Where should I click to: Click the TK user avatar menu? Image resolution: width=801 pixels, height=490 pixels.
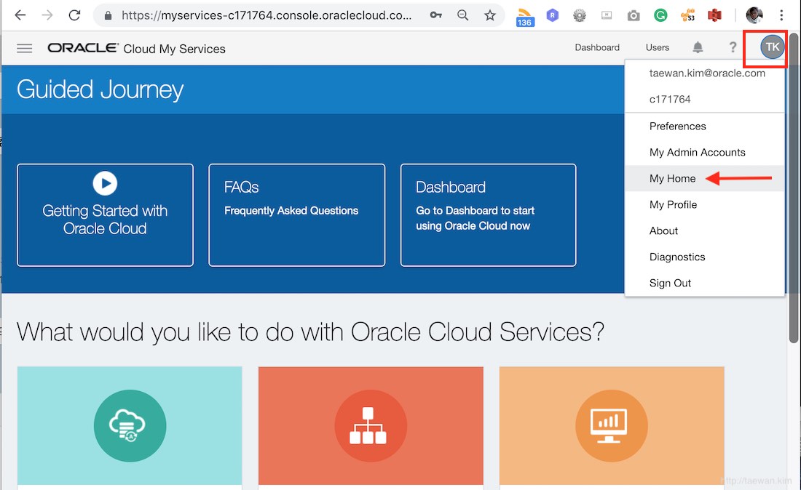coord(773,47)
